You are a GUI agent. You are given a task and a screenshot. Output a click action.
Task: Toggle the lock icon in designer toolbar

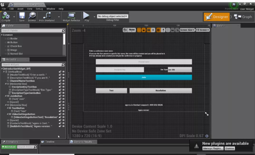pyautogui.click(x=144, y=30)
